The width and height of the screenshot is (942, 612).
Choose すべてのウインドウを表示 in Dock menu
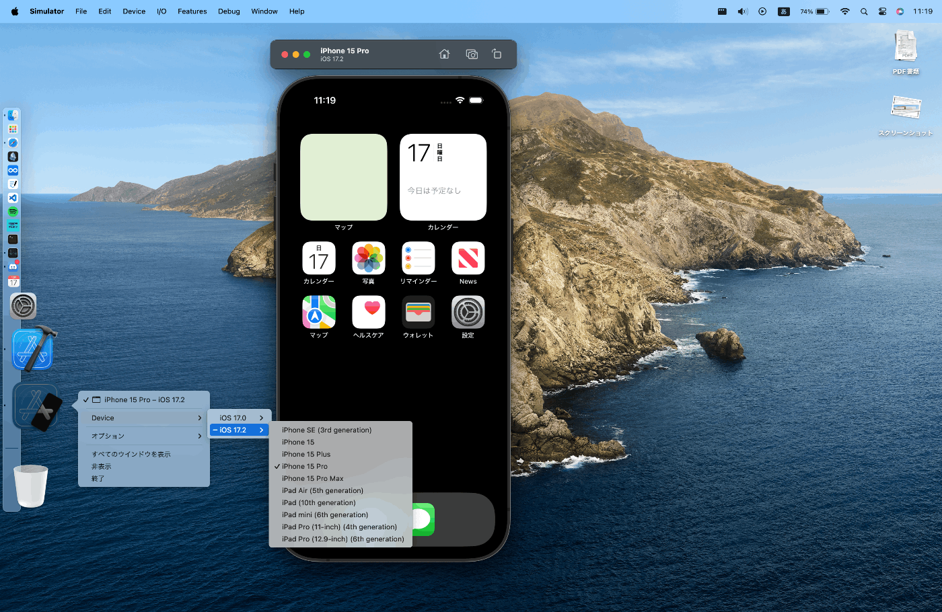point(144,454)
